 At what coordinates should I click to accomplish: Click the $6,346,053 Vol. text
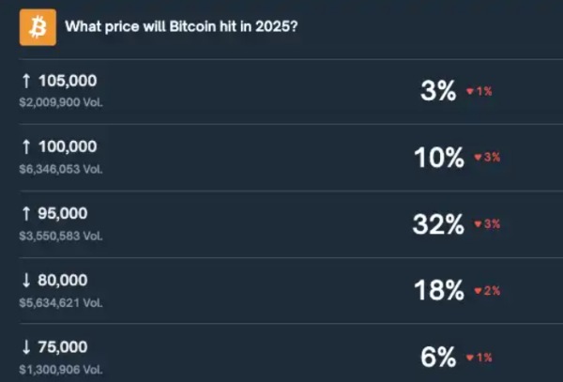click(x=61, y=169)
